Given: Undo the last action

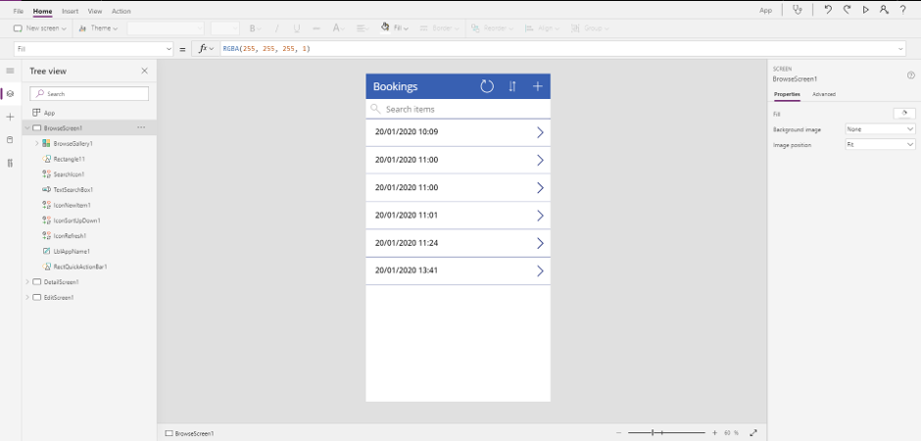Looking at the screenshot, I should pyautogui.click(x=828, y=10).
